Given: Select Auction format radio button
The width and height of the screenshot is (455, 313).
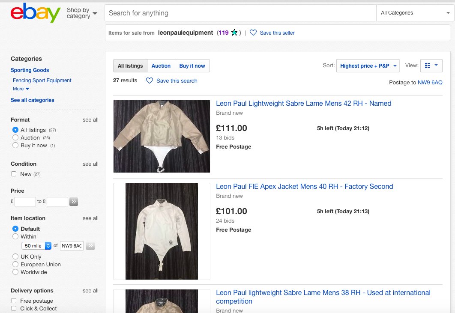Looking at the screenshot, I should 15,137.
